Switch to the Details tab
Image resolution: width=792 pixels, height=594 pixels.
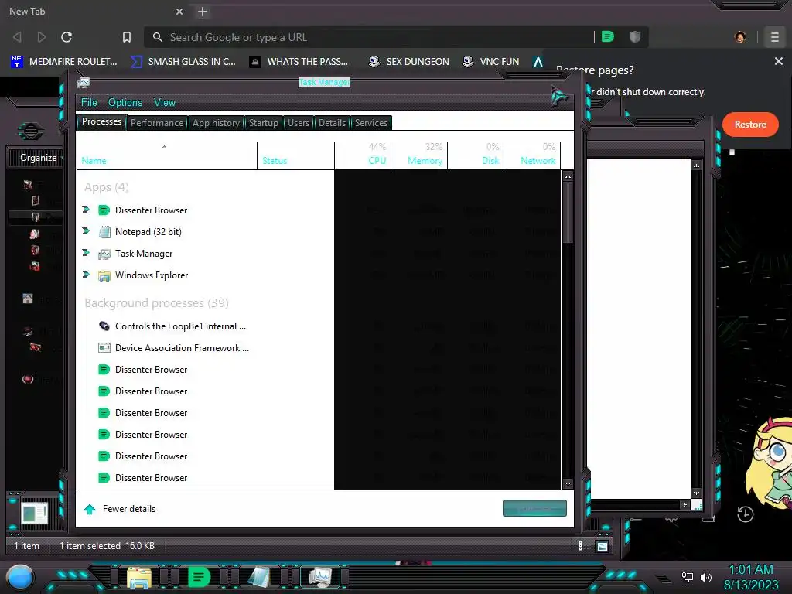(x=332, y=123)
